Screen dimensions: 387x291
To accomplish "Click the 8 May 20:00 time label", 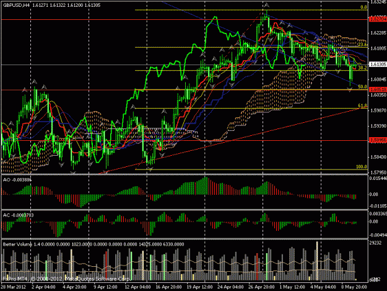I will pos(354,287).
